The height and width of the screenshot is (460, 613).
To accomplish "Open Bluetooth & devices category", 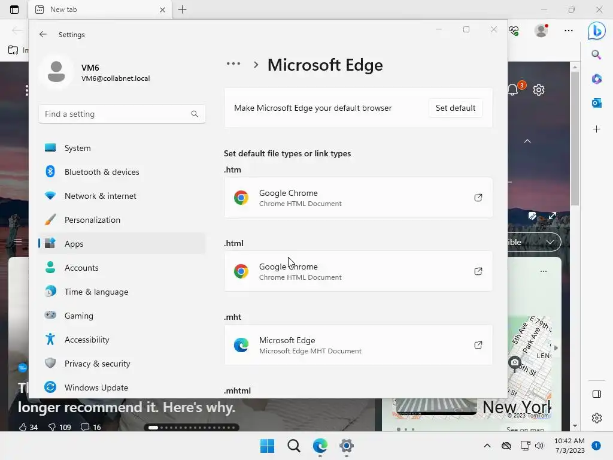I will tap(122, 172).
